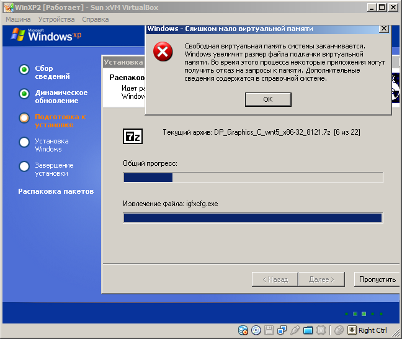Click the USB devices status icon
Viewport: 402px width, 339px height.
[295, 330]
